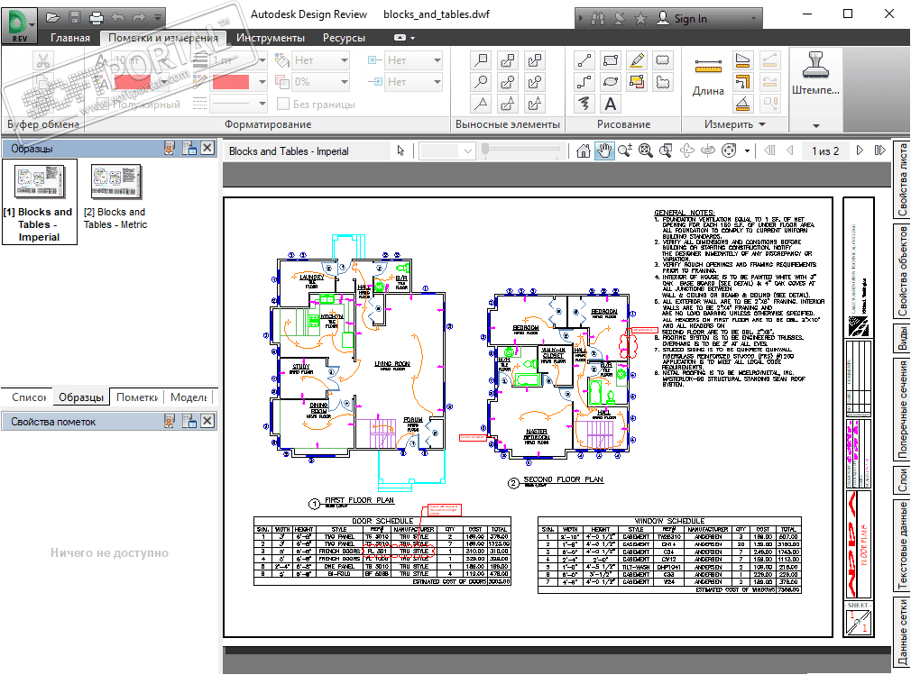Click the red line color swatch
The image size is (911, 675).
[231, 82]
